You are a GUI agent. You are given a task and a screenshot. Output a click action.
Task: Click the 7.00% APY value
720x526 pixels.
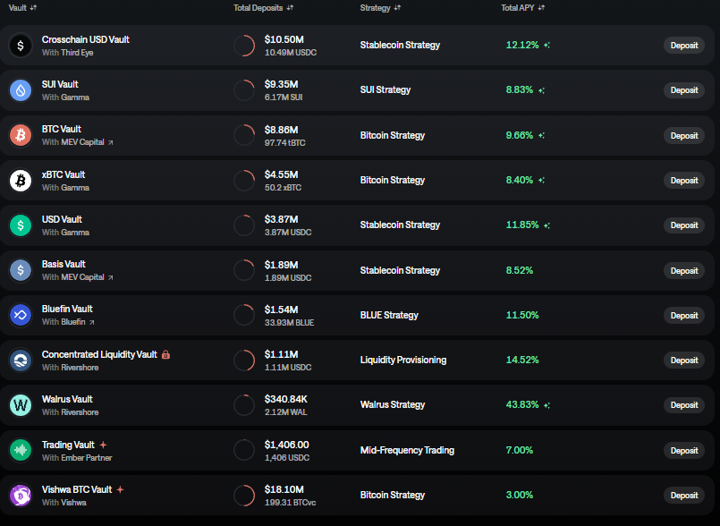coord(520,450)
